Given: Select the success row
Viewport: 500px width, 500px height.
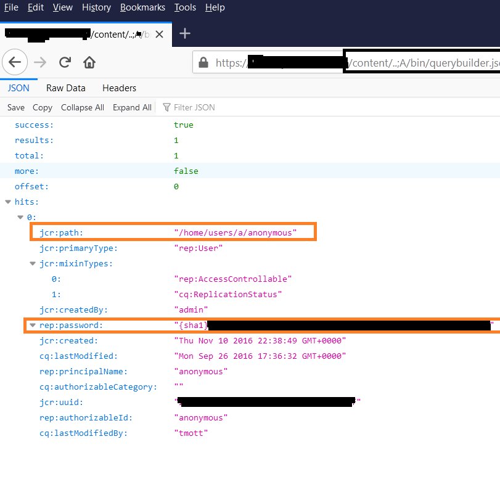Looking at the screenshot, I should tap(250, 125).
